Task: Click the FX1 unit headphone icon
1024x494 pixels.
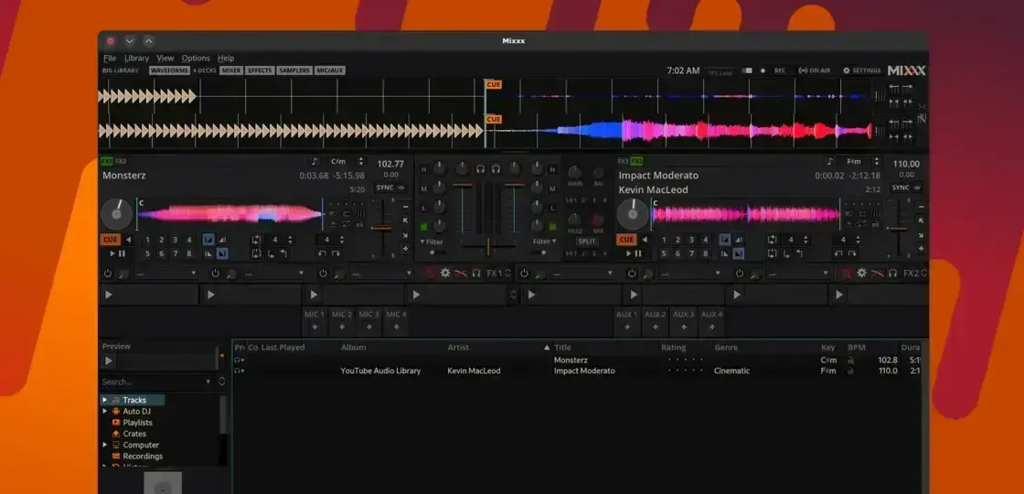Action: tap(476, 274)
